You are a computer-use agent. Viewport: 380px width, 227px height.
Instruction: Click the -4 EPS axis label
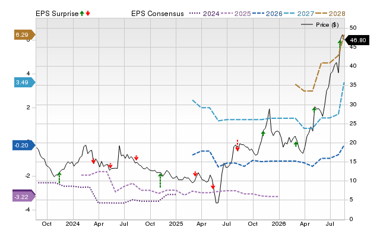pos(27,209)
